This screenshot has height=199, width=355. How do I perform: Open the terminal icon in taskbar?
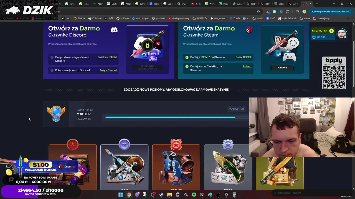pyautogui.click(x=202, y=195)
